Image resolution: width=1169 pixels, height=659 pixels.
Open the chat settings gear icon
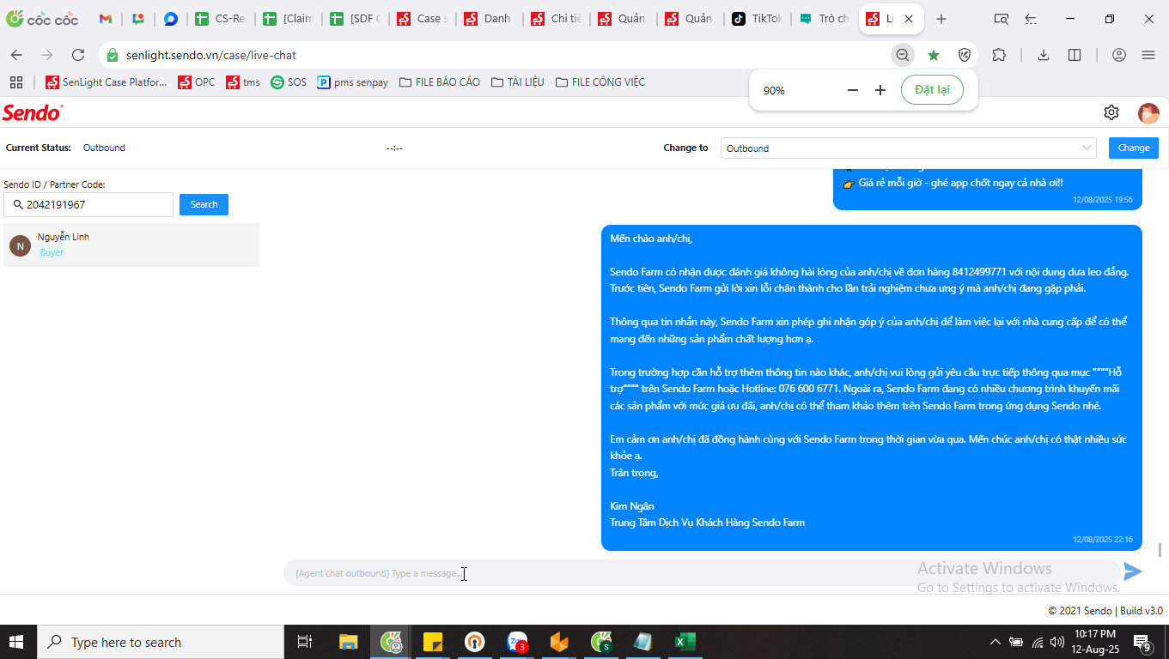tap(1111, 112)
